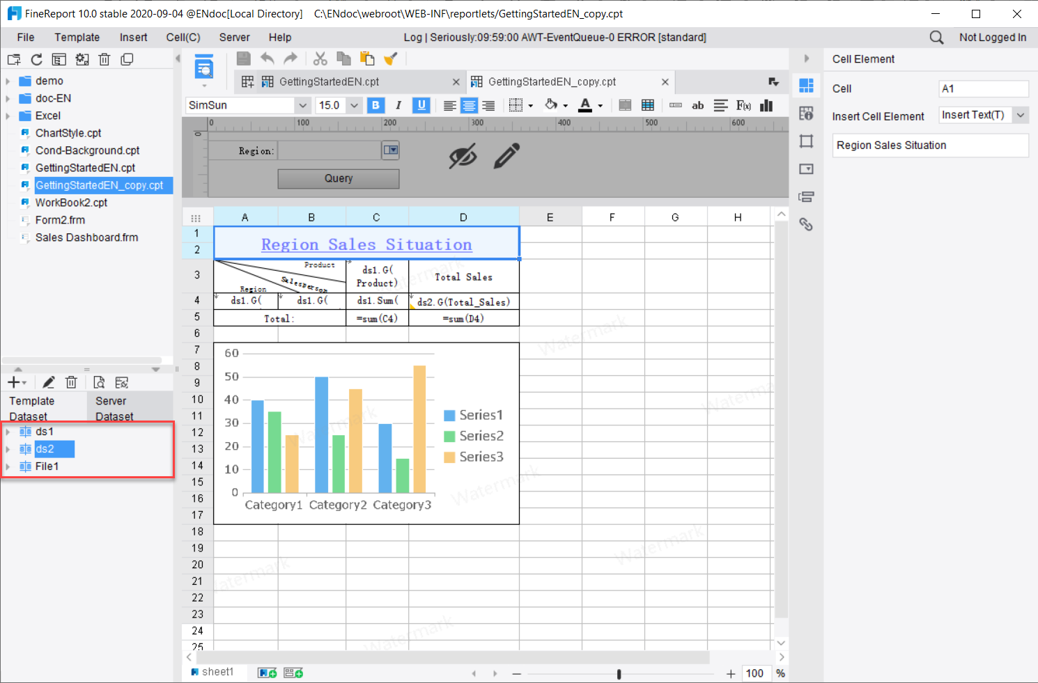Select the hyperlink icon in right sidebar
The width and height of the screenshot is (1038, 683).
point(806,224)
